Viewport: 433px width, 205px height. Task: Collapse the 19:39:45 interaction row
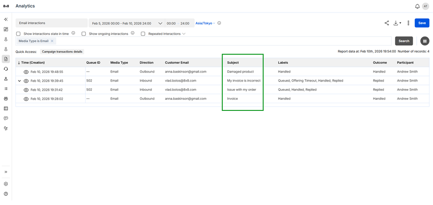pos(20,81)
